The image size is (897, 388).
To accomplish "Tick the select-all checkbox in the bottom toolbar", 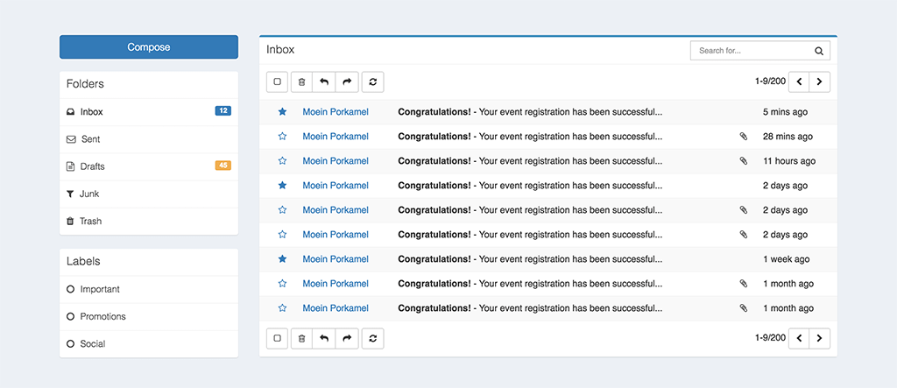I will 278,338.
